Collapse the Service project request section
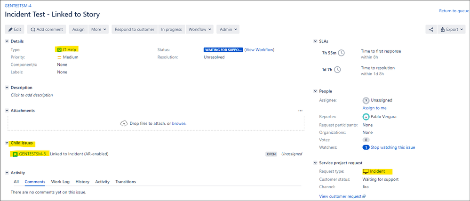This screenshot has width=470, height=201. [x=315, y=163]
